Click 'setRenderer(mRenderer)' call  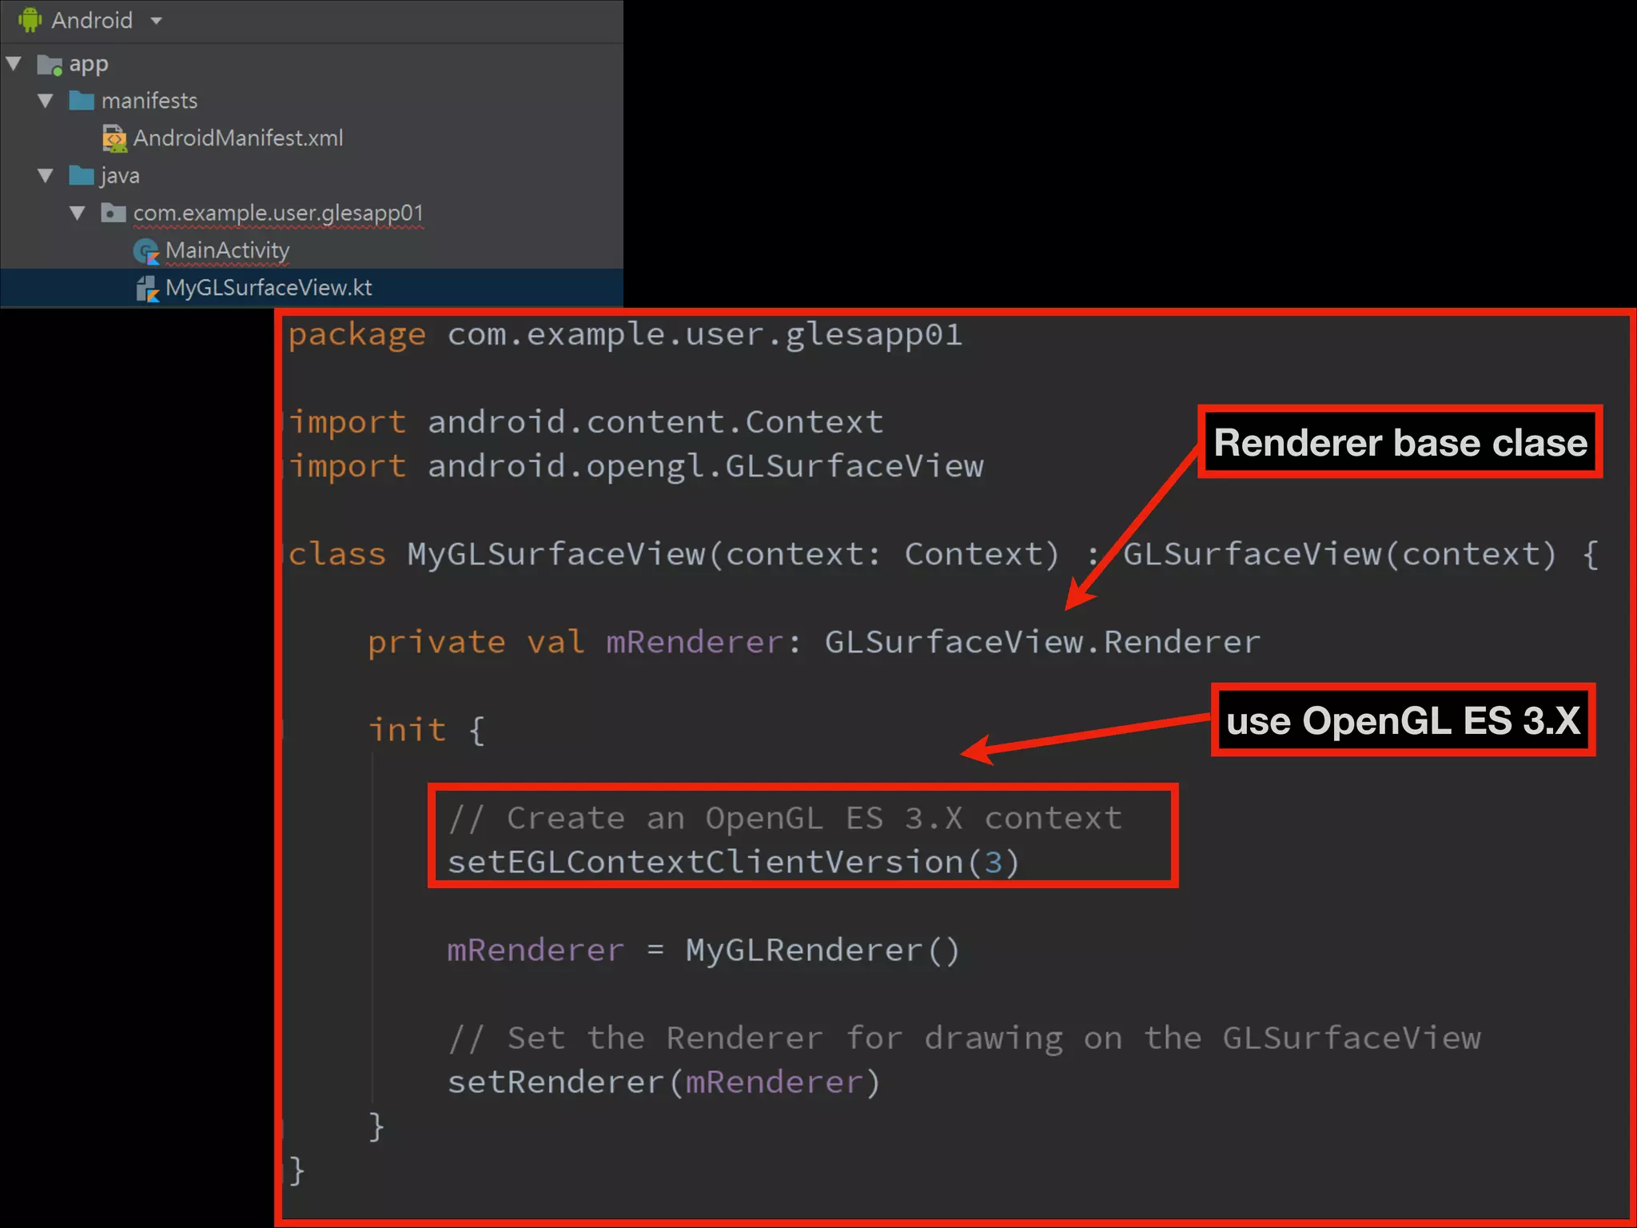point(663,1082)
